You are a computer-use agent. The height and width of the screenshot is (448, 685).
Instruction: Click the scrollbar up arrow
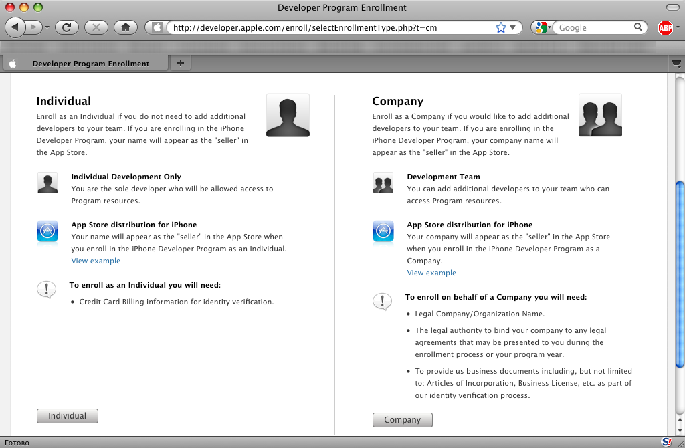click(x=680, y=420)
